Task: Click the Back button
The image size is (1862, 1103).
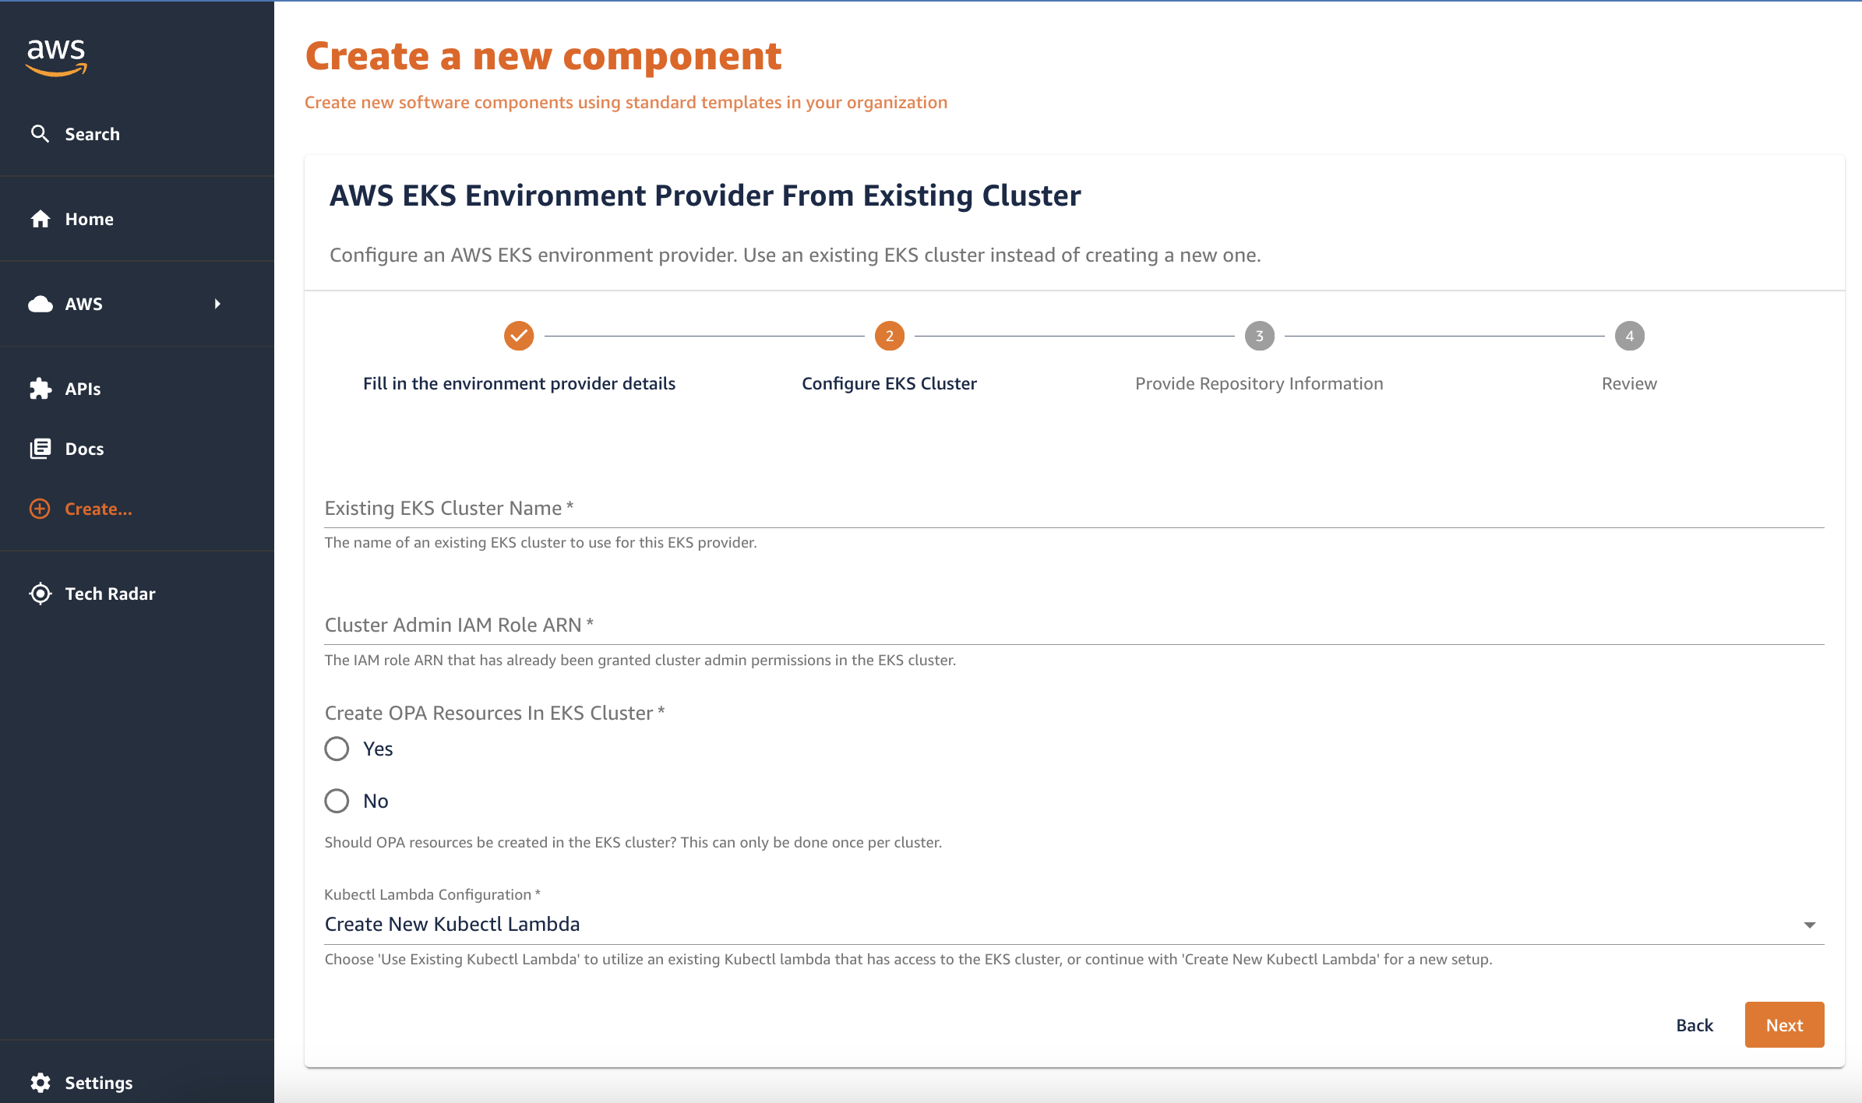Action: 1694,1025
